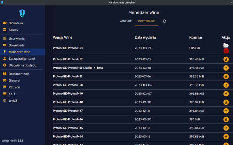Click the Biblioteka gamepad icon
Screen dimensions: 233x145
[x=5, y=23]
